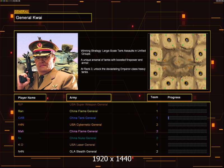Screen dimensions: 224x168
Task: Select player name K.O
Action: coord(20,145)
